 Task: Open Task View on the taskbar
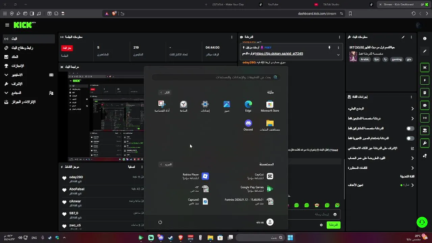(x=230, y=238)
